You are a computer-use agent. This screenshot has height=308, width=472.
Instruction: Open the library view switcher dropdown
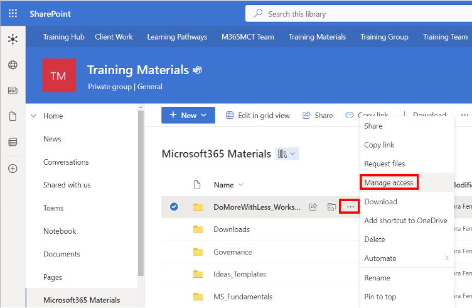pos(287,154)
